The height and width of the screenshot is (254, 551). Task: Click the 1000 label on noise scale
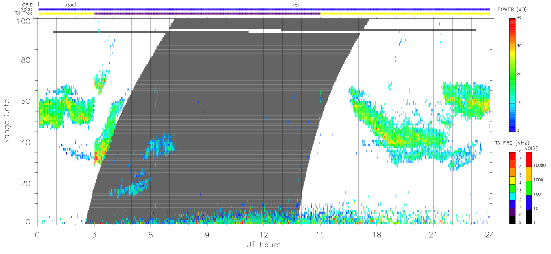coord(539,180)
